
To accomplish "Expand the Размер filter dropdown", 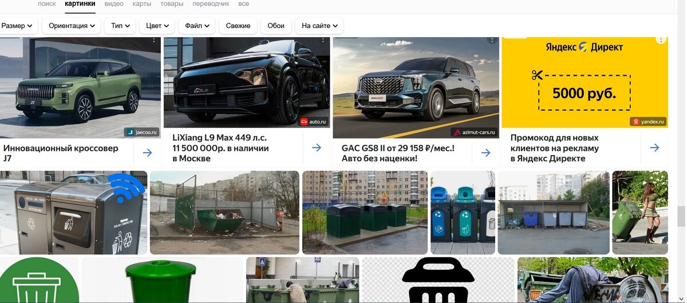I will [18, 26].
